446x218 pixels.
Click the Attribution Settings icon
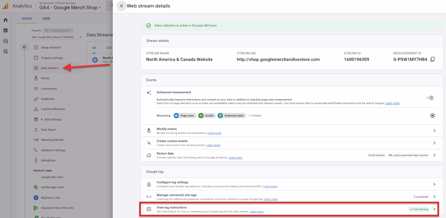pyautogui.click(x=36, y=150)
